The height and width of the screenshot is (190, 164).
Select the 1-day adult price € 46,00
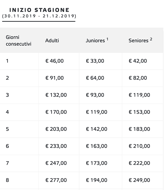(54, 61)
